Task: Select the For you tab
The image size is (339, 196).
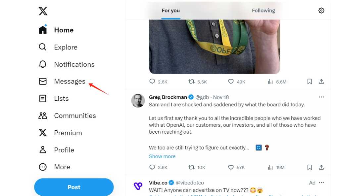Action: (x=170, y=11)
